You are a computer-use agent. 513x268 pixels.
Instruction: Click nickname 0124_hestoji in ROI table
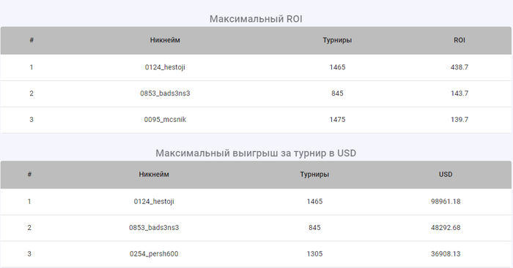165,67
